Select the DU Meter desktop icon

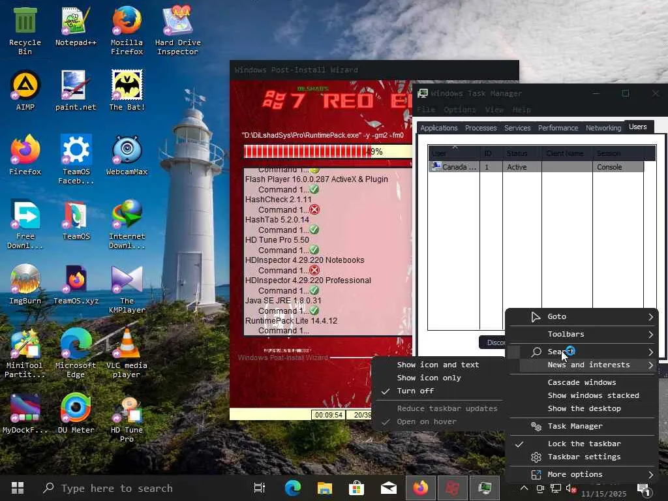[x=76, y=414]
